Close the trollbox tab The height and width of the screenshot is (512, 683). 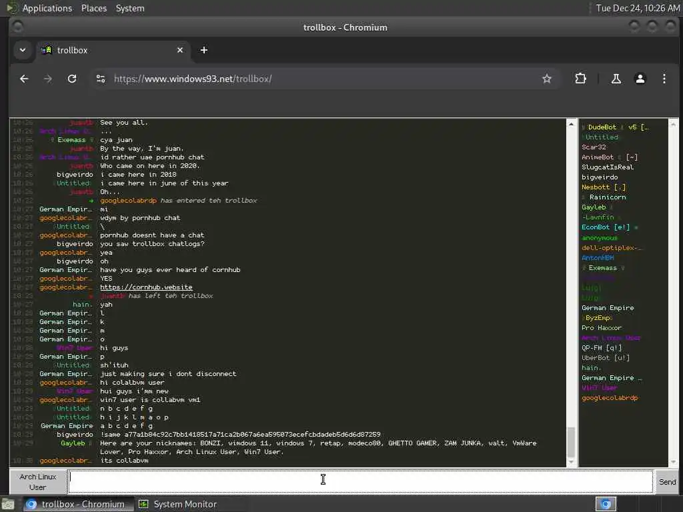pos(180,50)
